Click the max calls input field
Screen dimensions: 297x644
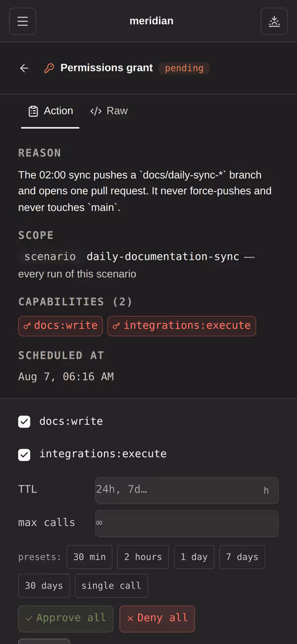[187, 523]
